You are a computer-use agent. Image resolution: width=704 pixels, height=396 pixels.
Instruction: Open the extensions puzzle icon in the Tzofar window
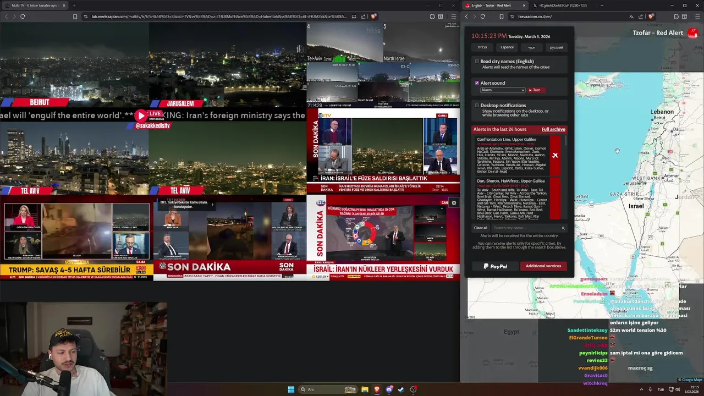click(676, 16)
